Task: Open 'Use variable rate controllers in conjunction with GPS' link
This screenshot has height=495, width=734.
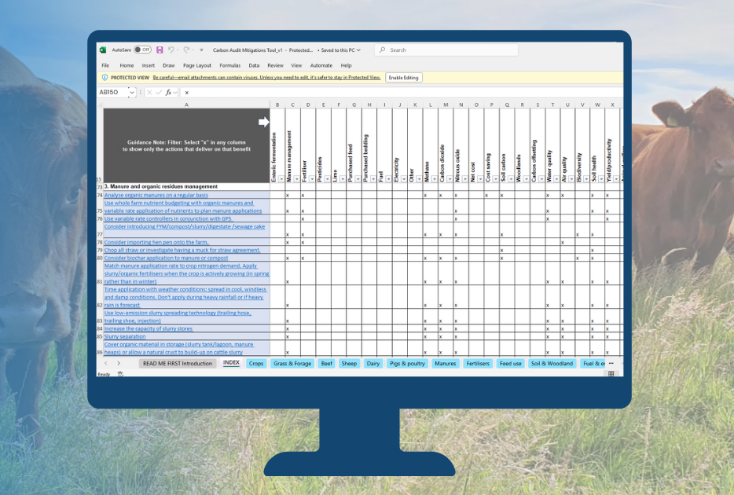Action: [x=167, y=218]
